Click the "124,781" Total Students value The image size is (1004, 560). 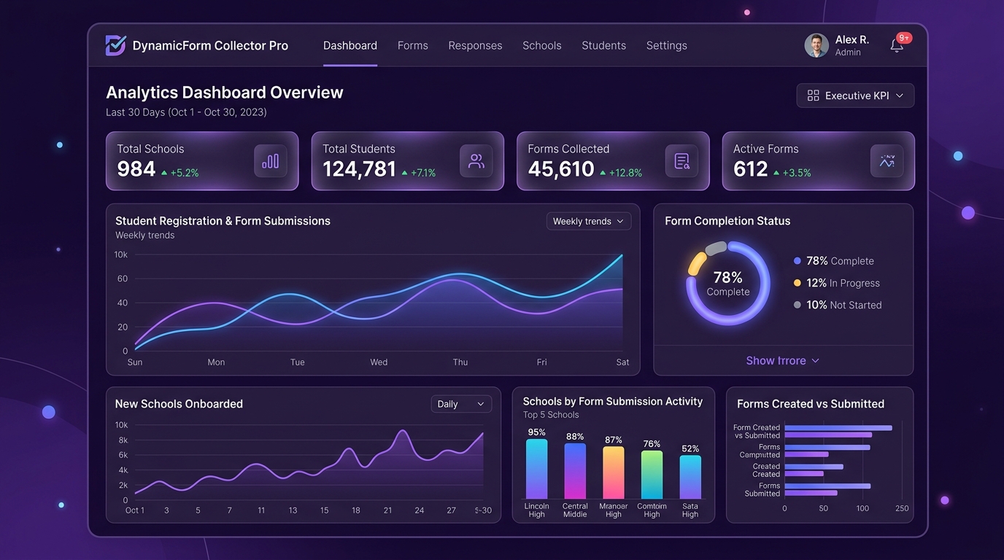pos(359,169)
